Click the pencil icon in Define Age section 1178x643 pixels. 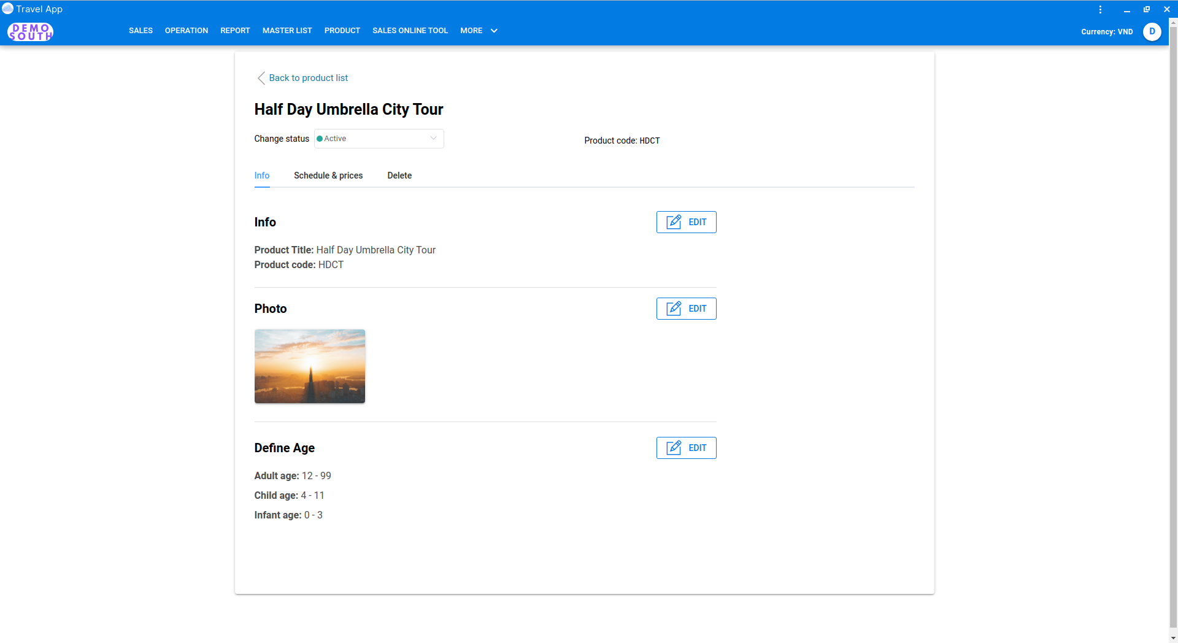[x=674, y=448]
